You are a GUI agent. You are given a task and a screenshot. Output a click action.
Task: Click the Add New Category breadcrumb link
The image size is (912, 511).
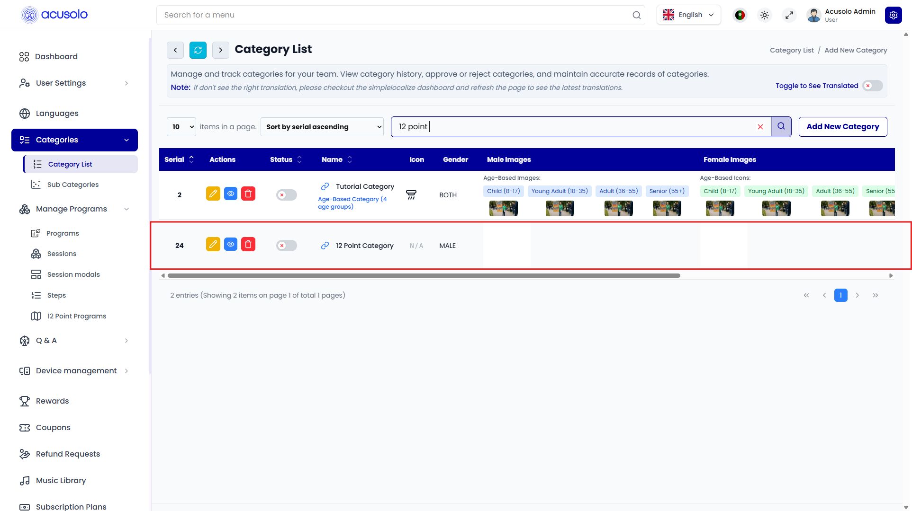tap(856, 50)
